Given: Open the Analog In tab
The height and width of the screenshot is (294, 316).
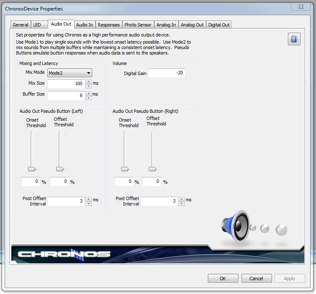Looking at the screenshot, I should [166, 25].
